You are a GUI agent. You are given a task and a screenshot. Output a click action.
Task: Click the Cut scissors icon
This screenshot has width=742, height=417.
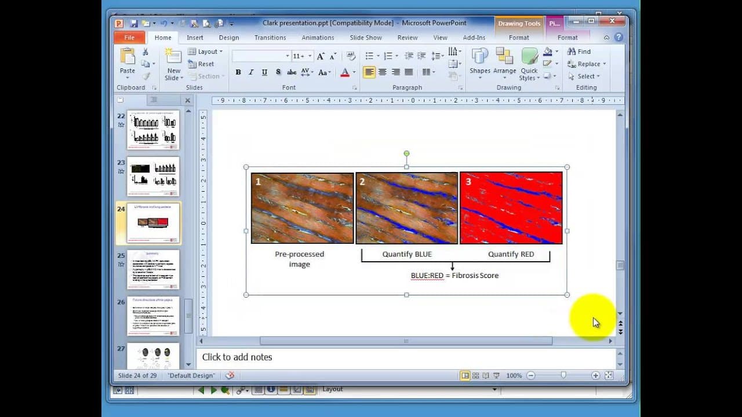pyautogui.click(x=146, y=52)
